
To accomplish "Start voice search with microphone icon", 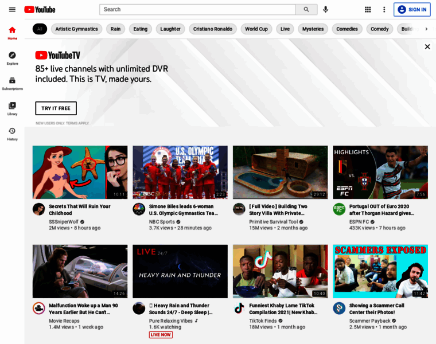I will tap(326, 9).
